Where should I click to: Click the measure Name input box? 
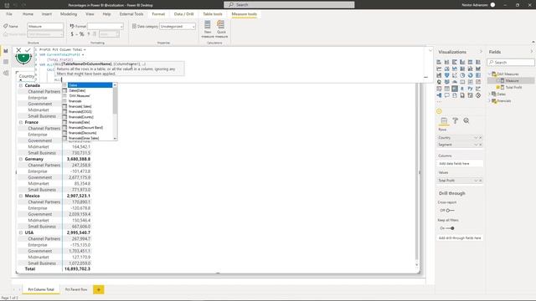point(45,26)
